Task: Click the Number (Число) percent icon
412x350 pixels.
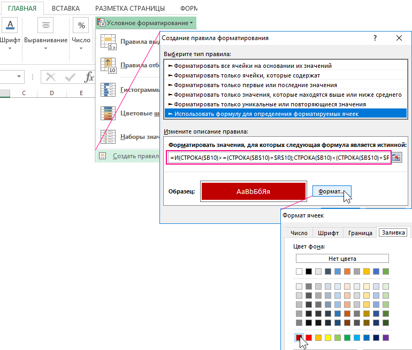Action: (81, 25)
